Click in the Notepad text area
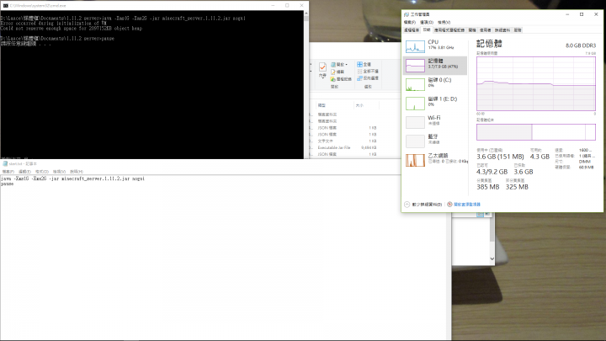This screenshot has width=606, height=341. click(x=226, y=259)
